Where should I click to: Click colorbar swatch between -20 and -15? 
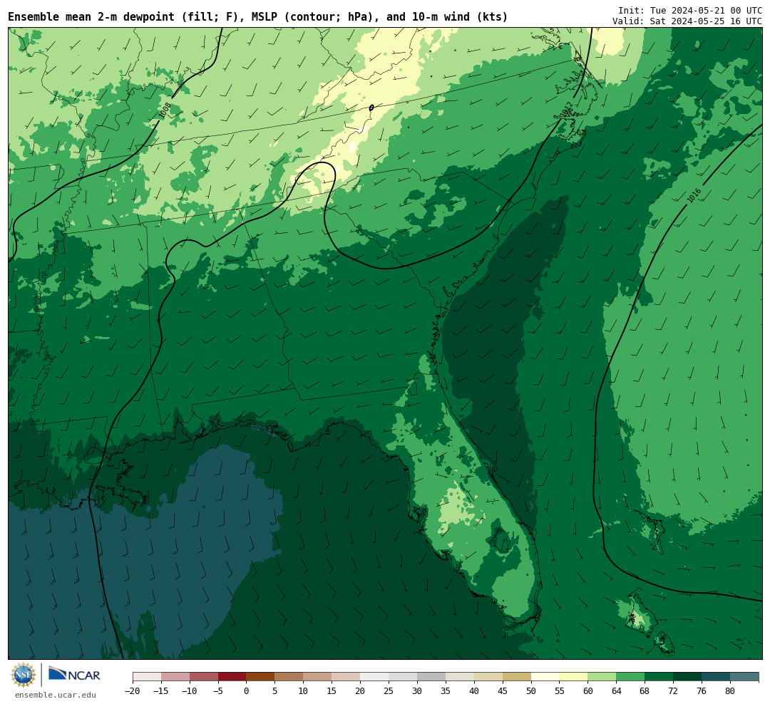pyautogui.click(x=147, y=677)
